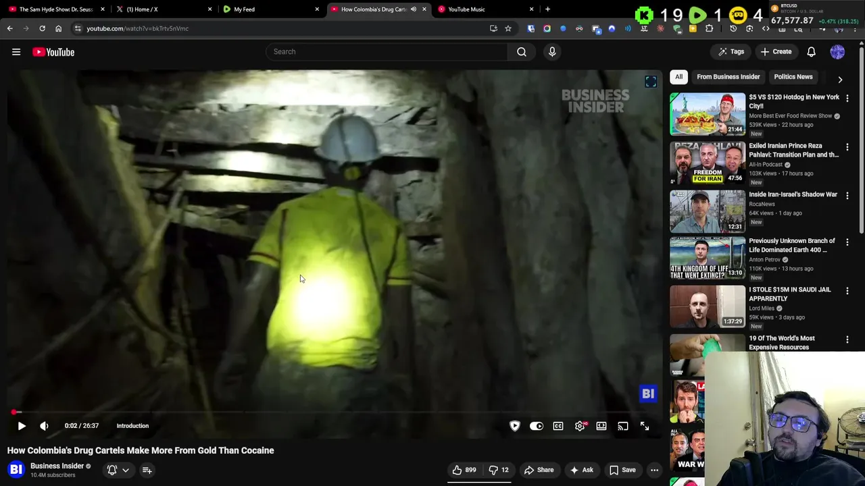Click the Introduction chapter label
This screenshot has width=865, height=486.
point(132,426)
